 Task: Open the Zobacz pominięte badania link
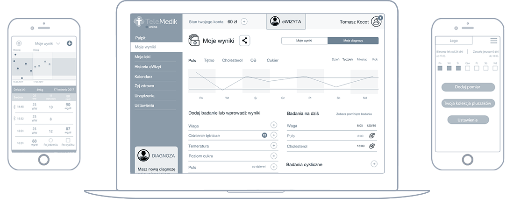click(354, 114)
